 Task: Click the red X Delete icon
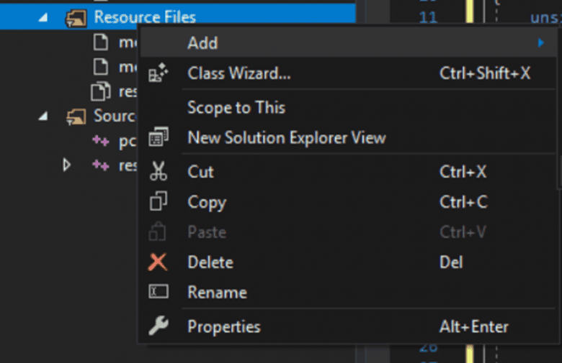point(158,262)
